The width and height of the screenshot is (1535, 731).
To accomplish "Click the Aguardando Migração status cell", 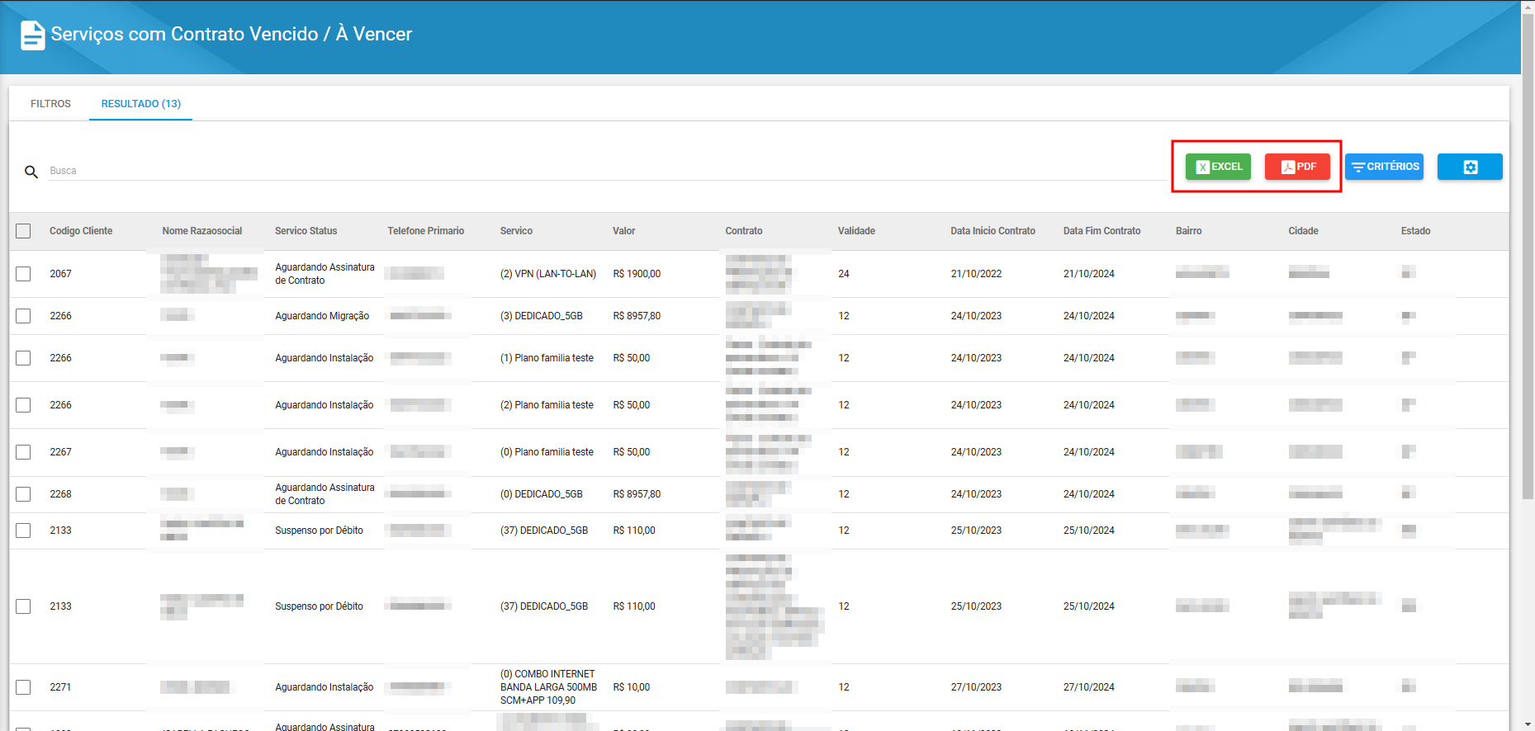I will [322, 316].
